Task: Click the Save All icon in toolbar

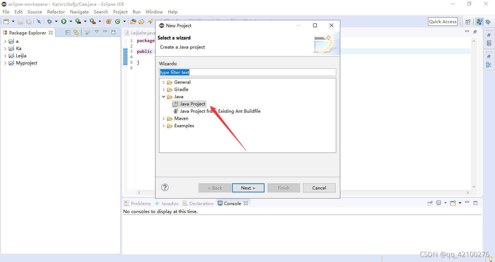Action: coord(29,22)
